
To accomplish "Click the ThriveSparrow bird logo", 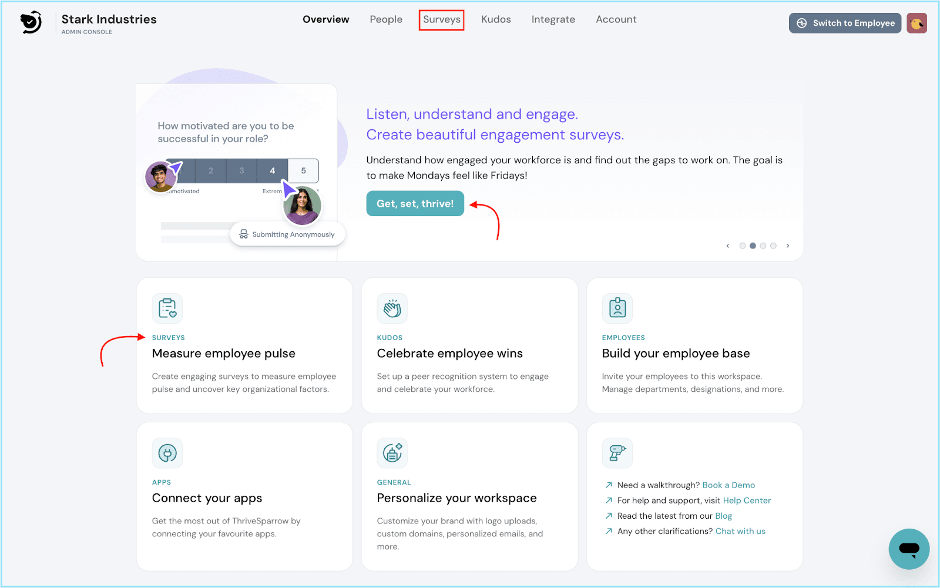I will tap(31, 22).
